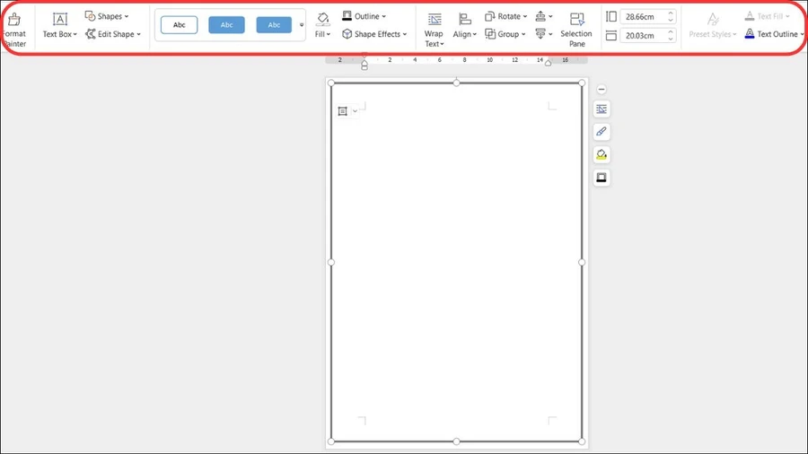Click the bottom-left corner handle of shape
This screenshot has width=808, height=454.
(331, 441)
